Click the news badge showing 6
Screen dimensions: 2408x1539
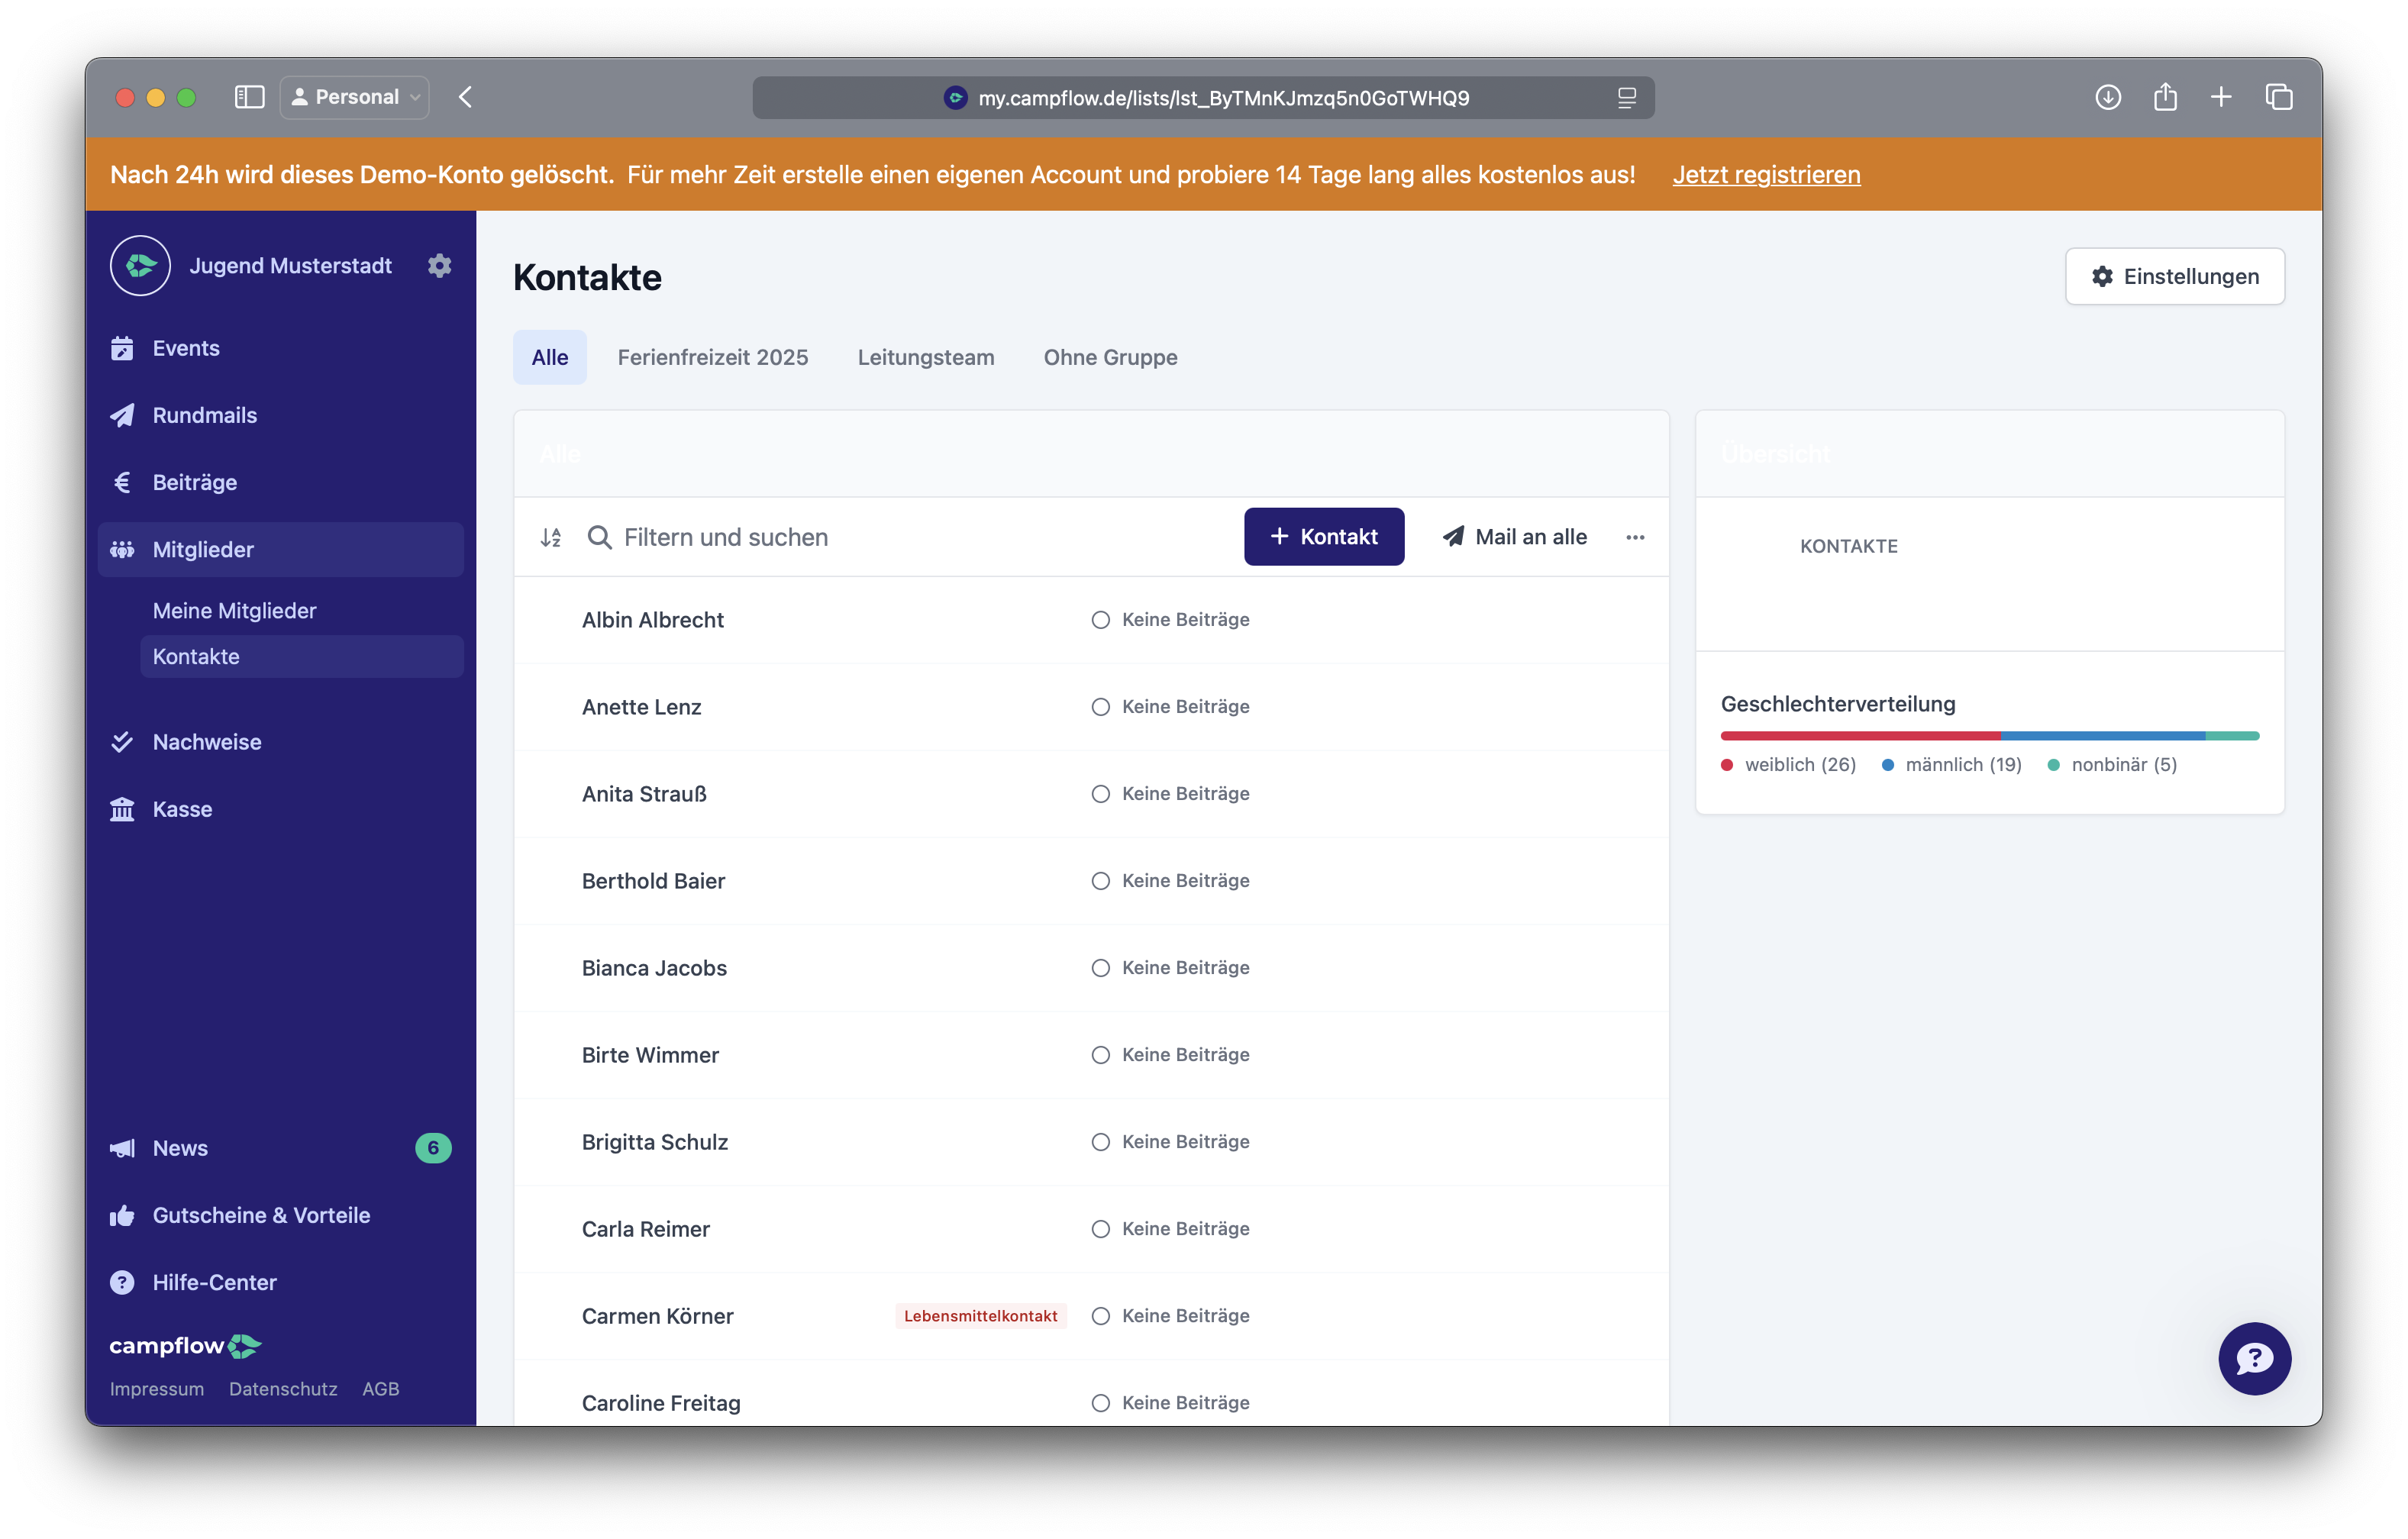click(433, 1148)
